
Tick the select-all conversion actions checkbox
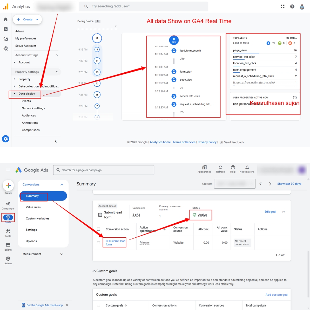[x=98, y=229]
